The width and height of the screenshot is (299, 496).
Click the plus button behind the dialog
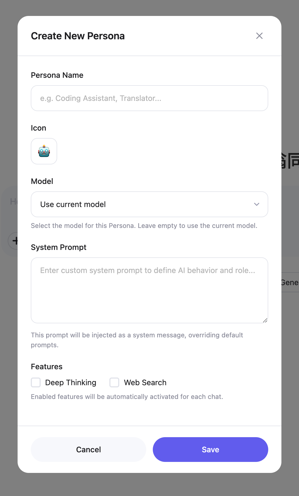pos(16,241)
